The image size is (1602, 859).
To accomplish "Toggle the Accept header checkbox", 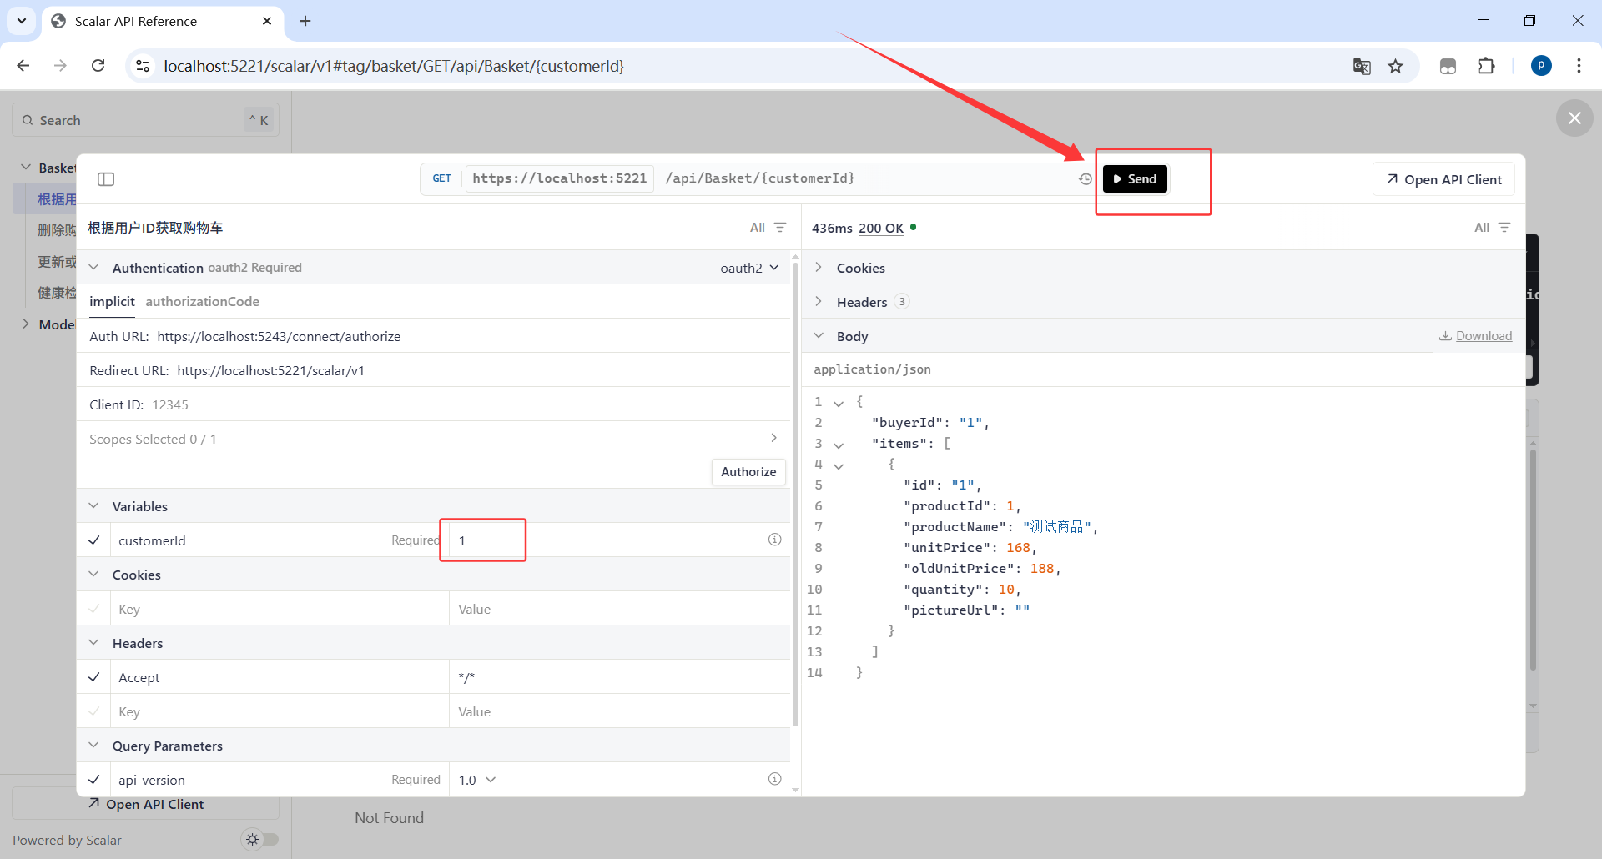I will click(x=94, y=677).
